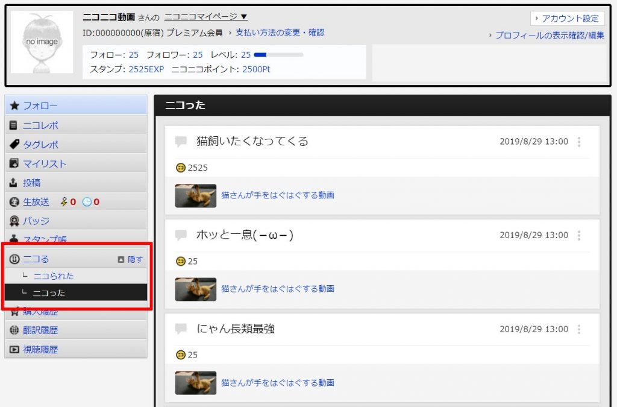Open options menu for ホッと一息 comment
Screen dimensions: 617x407
point(579,235)
